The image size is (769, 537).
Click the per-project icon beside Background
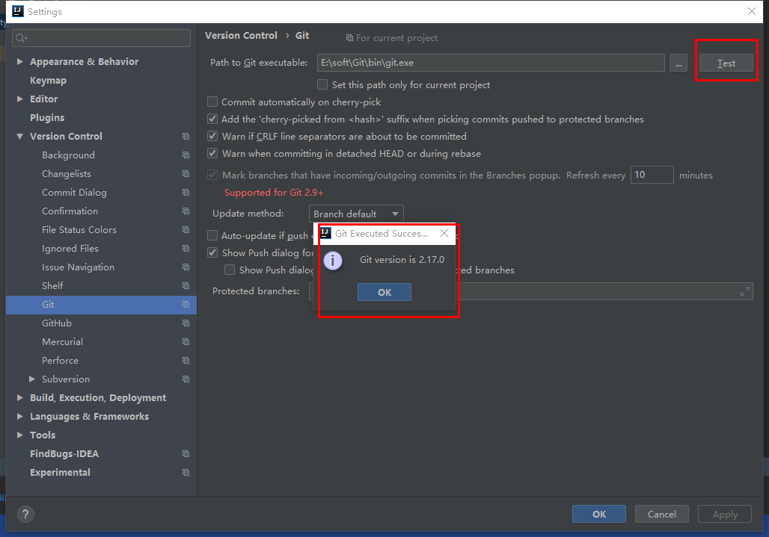(x=186, y=155)
